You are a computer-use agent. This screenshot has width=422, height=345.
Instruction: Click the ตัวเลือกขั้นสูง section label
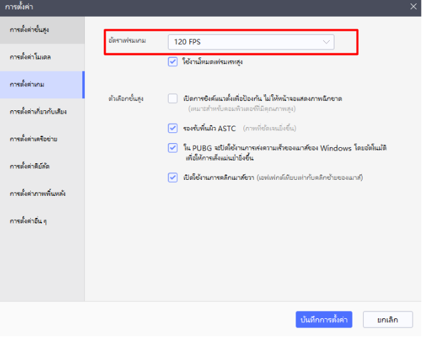click(x=126, y=99)
